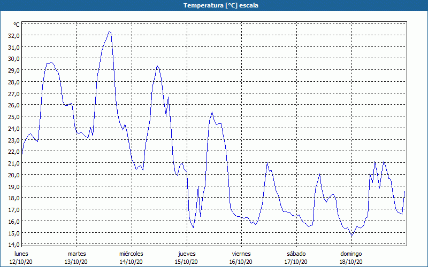Click the 14,0 axis value
This screenshot has height=267, width=428.
click(x=14, y=245)
